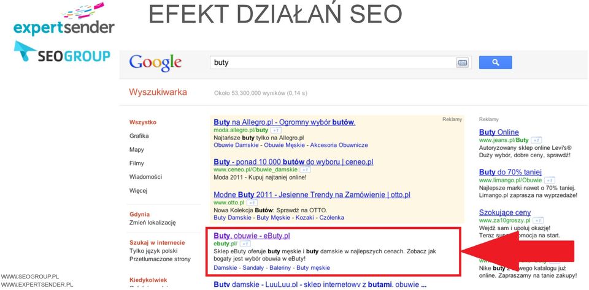Viewport: 589px width, 290px height.
Task: Select the Grafika search category
Action: (x=139, y=136)
